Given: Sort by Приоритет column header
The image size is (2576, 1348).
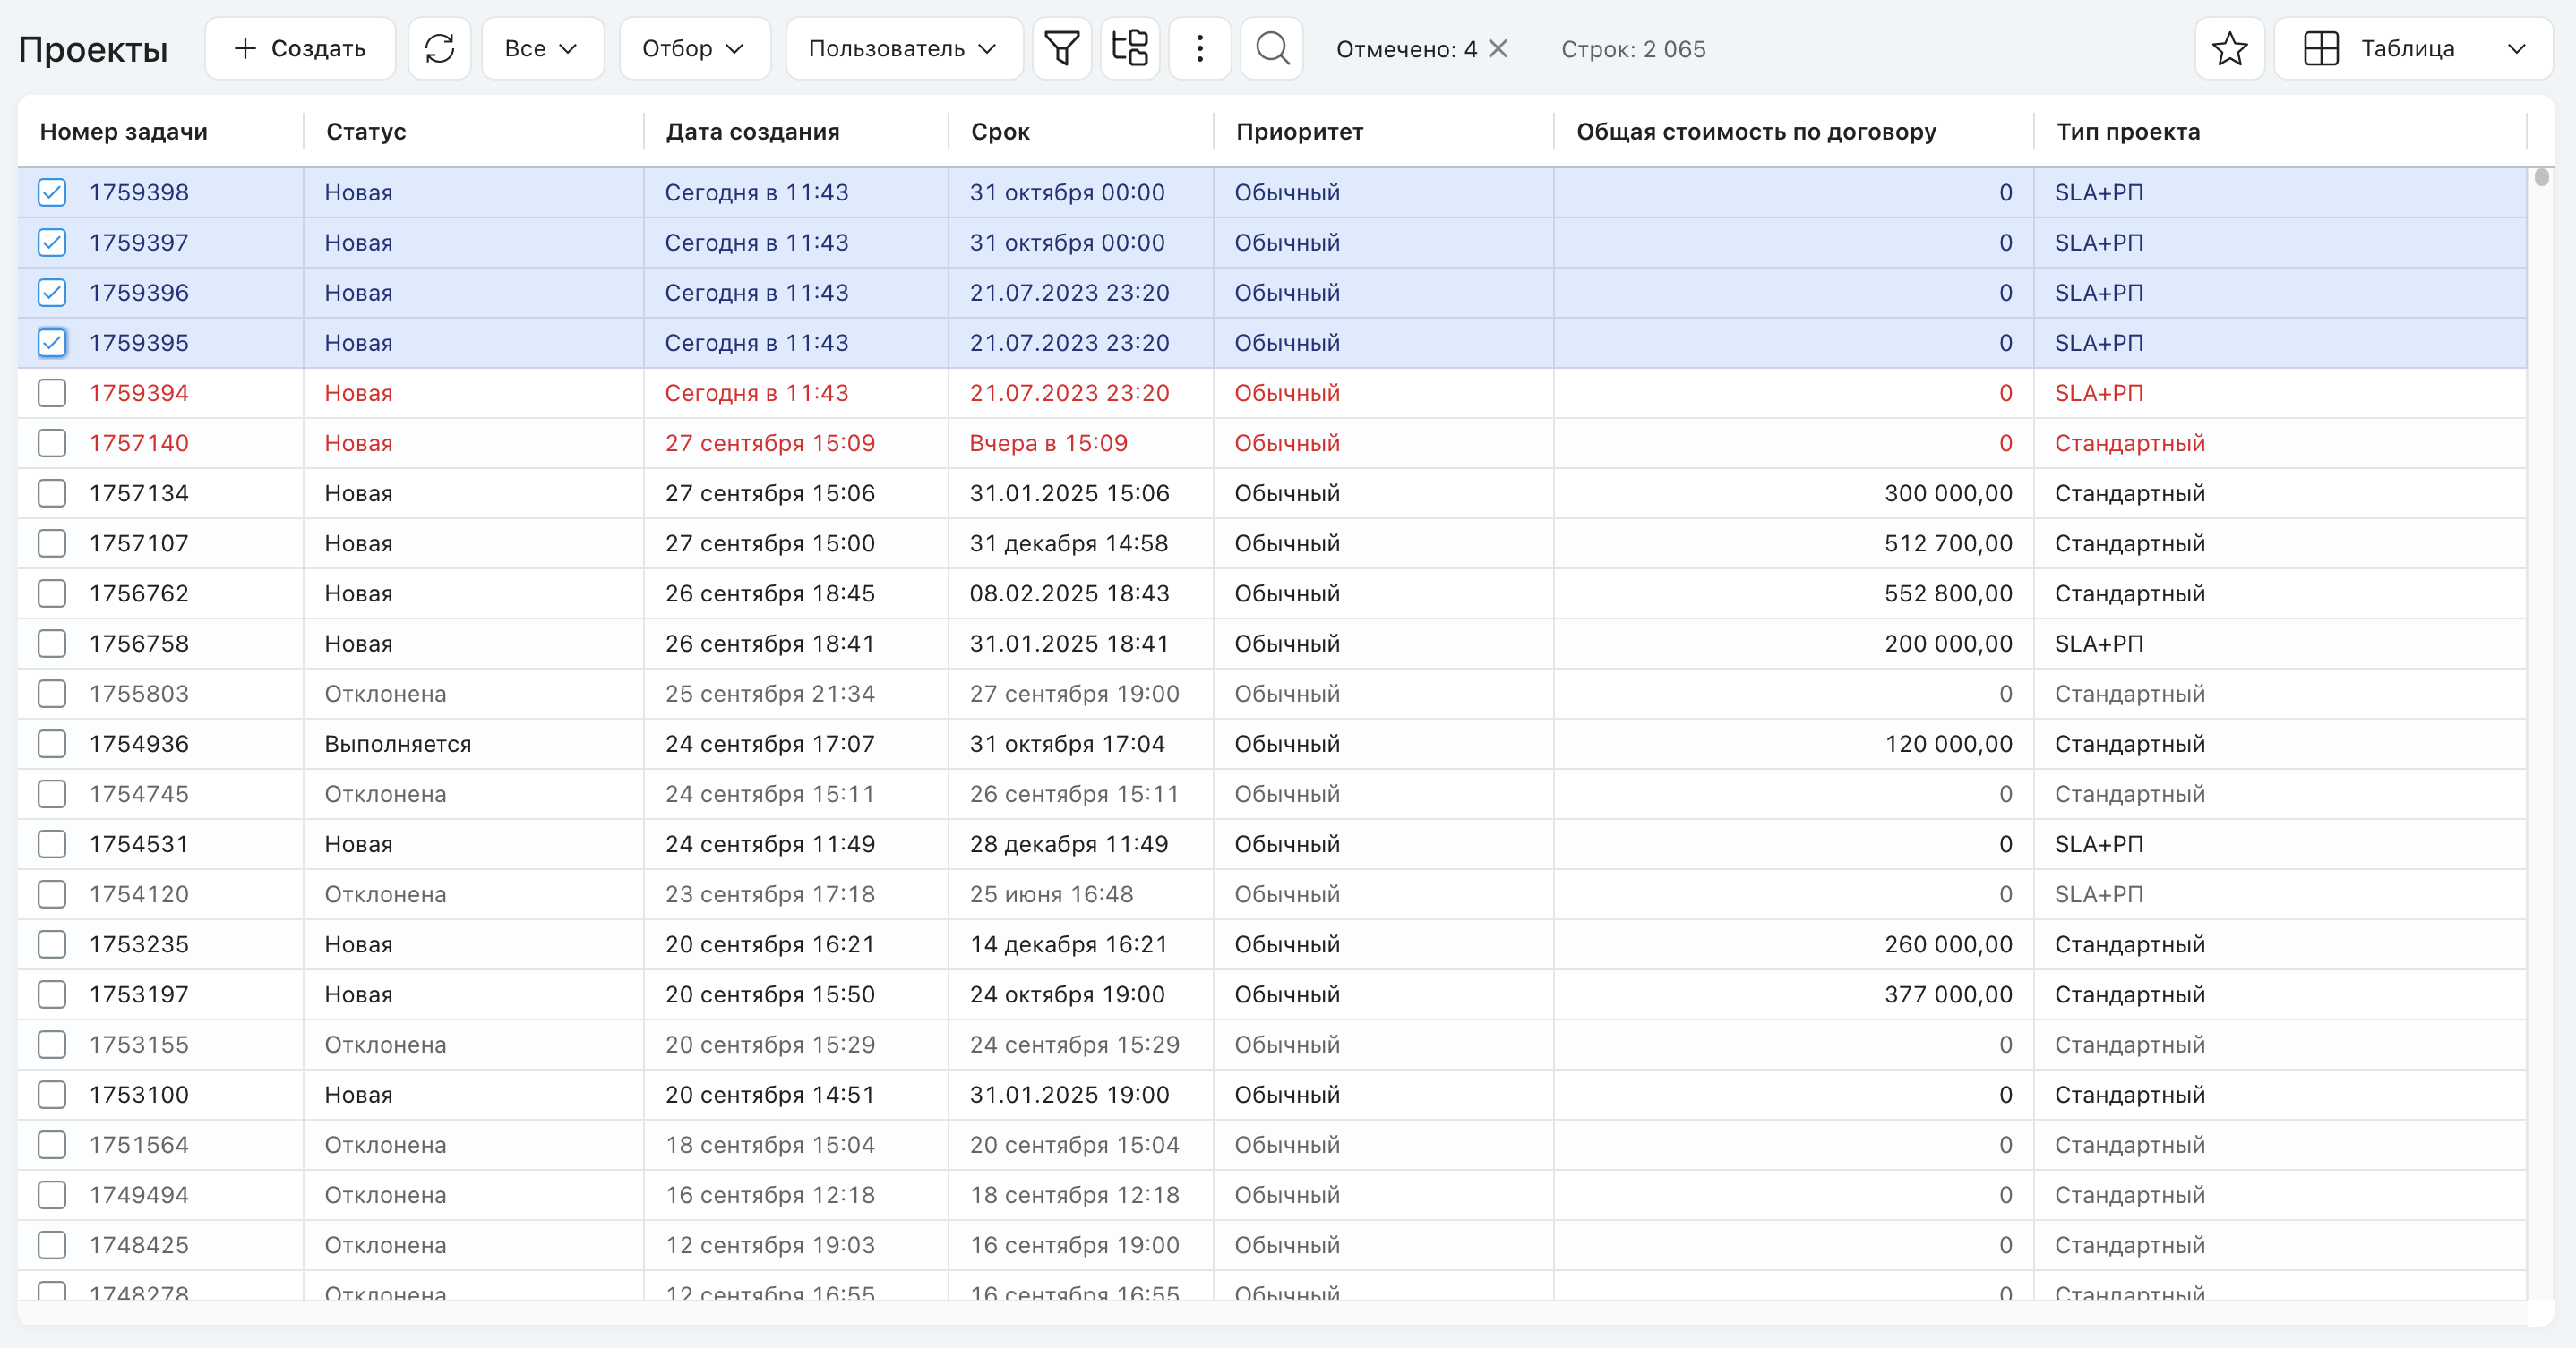Looking at the screenshot, I should (1299, 131).
